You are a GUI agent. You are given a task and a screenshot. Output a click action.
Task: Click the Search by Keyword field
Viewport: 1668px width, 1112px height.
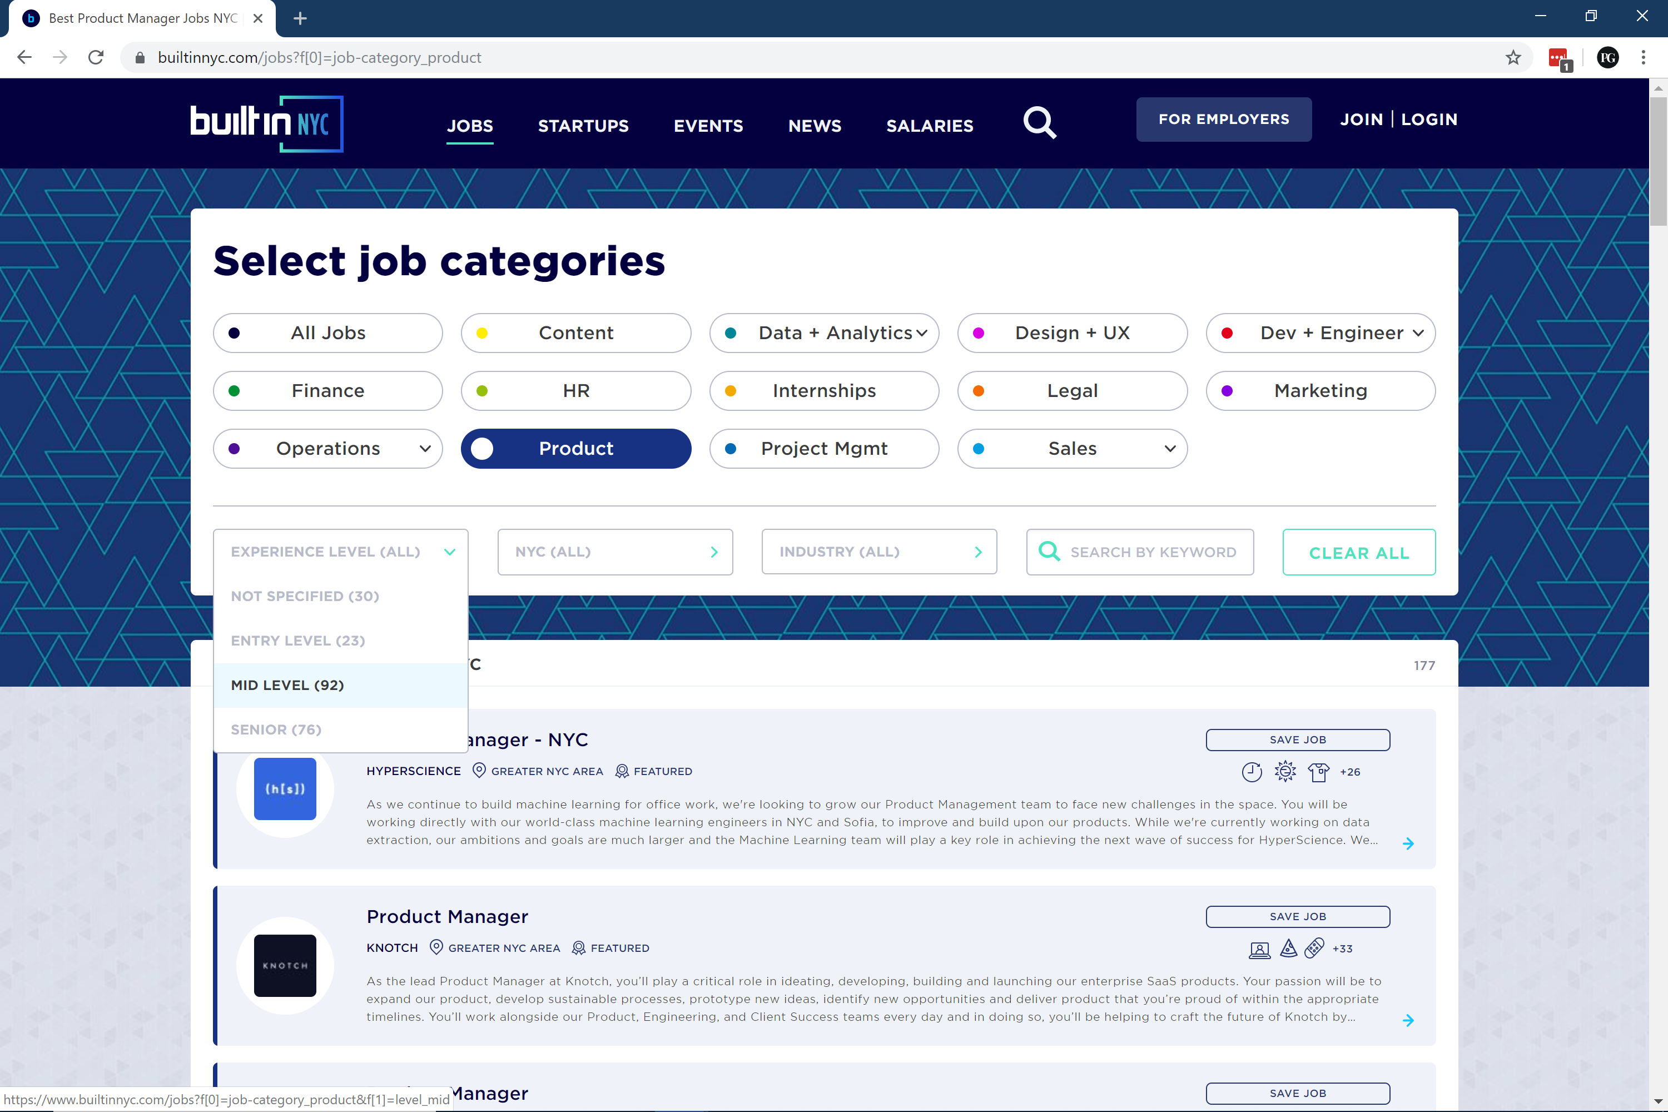pyautogui.click(x=1140, y=552)
